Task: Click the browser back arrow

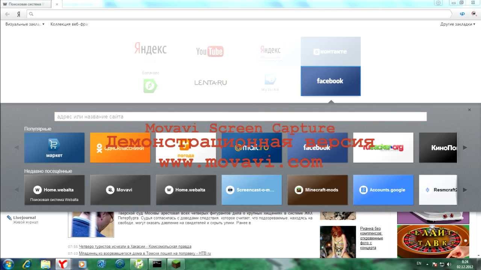Action: pyautogui.click(x=8, y=14)
